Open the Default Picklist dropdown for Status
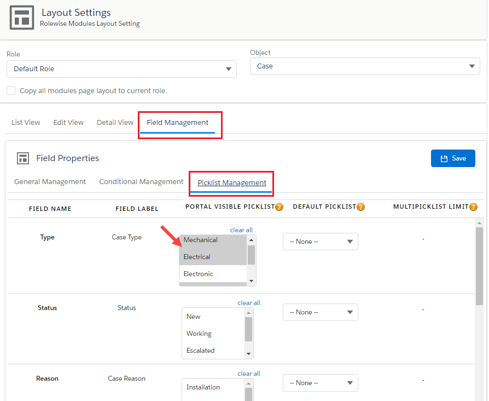 pyautogui.click(x=320, y=312)
